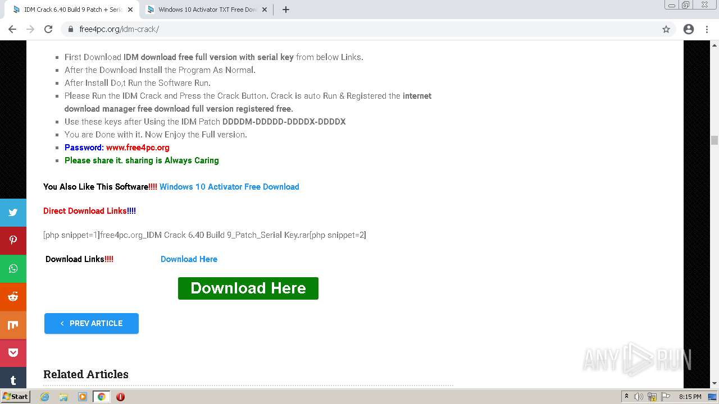Screen dimensions: 719x404
Task: Click 'Please share it' green text
Action: [142, 160]
